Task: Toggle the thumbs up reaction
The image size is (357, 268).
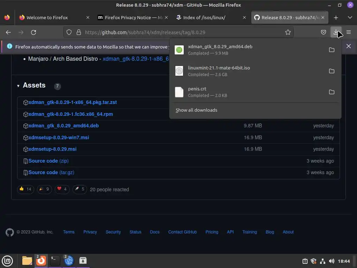Action: (x=25, y=189)
